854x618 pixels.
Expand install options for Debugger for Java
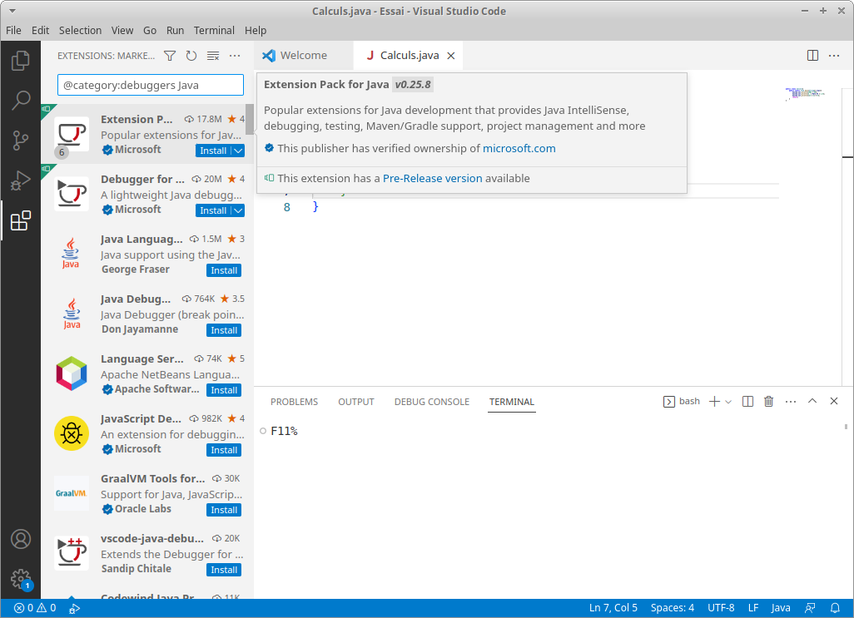click(238, 210)
